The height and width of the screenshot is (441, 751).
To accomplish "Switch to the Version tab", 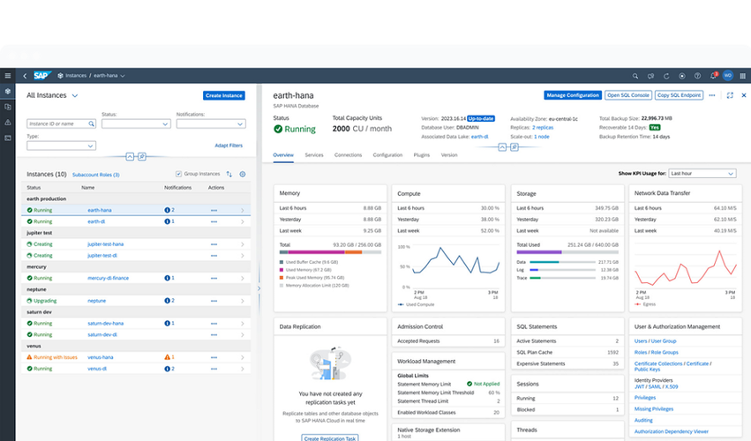I will pyautogui.click(x=449, y=155).
